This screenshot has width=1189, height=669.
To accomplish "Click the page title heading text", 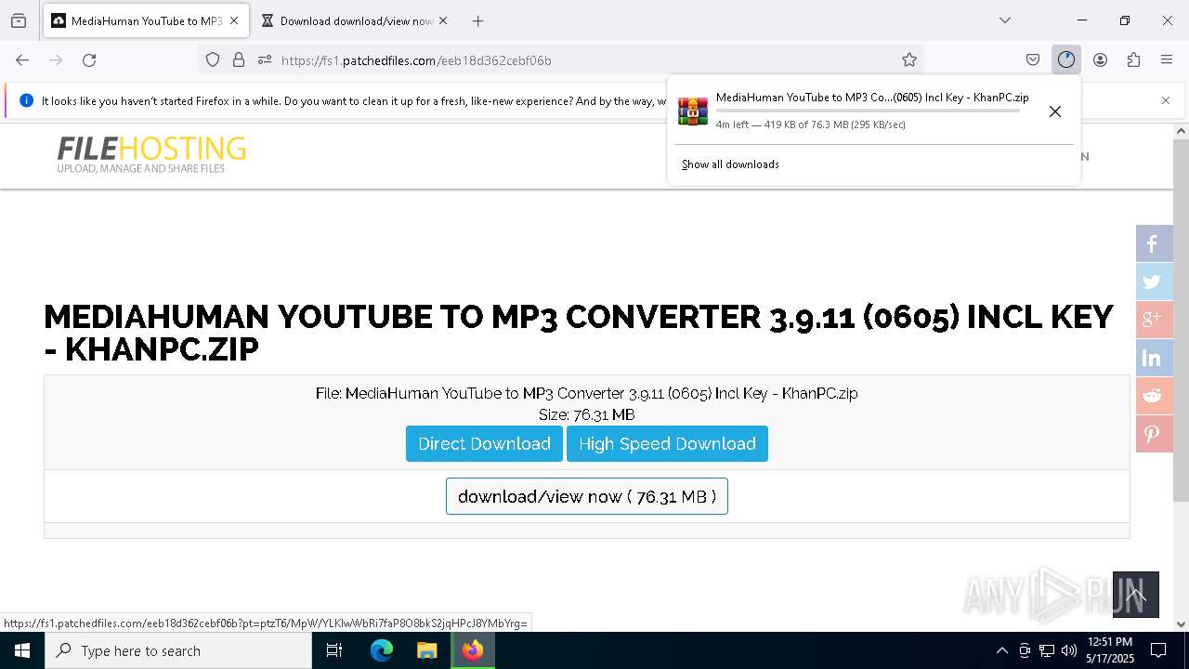I will [578, 333].
